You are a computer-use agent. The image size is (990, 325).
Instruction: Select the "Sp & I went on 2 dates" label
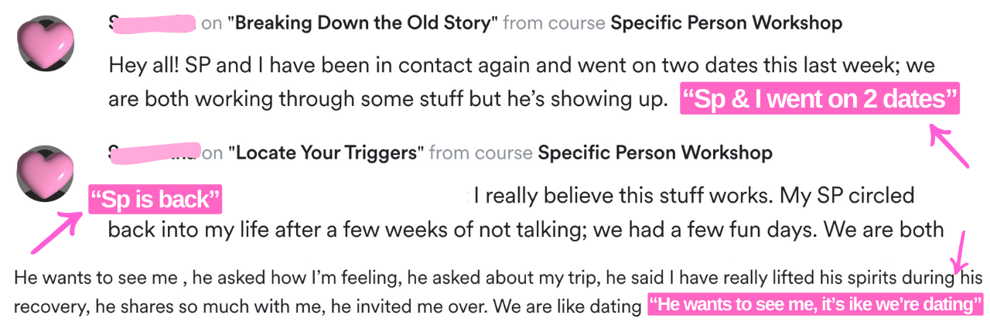(819, 99)
